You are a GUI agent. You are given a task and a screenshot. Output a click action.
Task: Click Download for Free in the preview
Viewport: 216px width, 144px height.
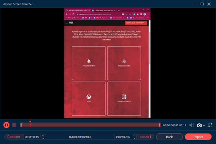pos(136,23)
